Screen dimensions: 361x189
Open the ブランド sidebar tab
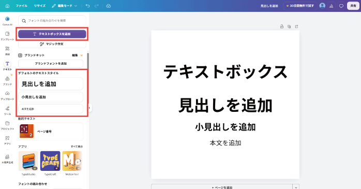(x=7, y=81)
